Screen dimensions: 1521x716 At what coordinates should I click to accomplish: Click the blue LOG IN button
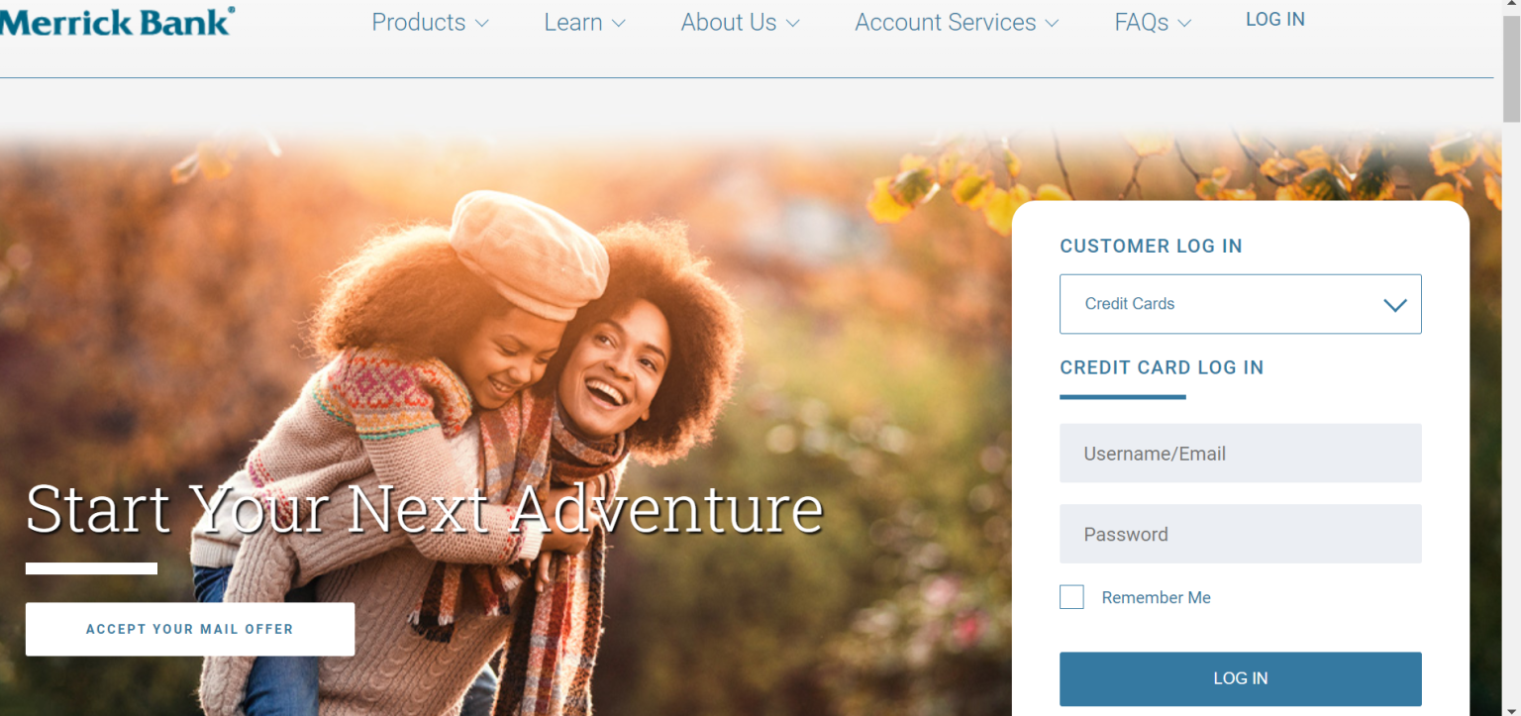click(1241, 678)
